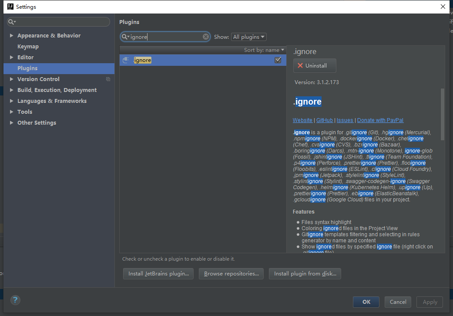Open the GitHub link

point(325,120)
